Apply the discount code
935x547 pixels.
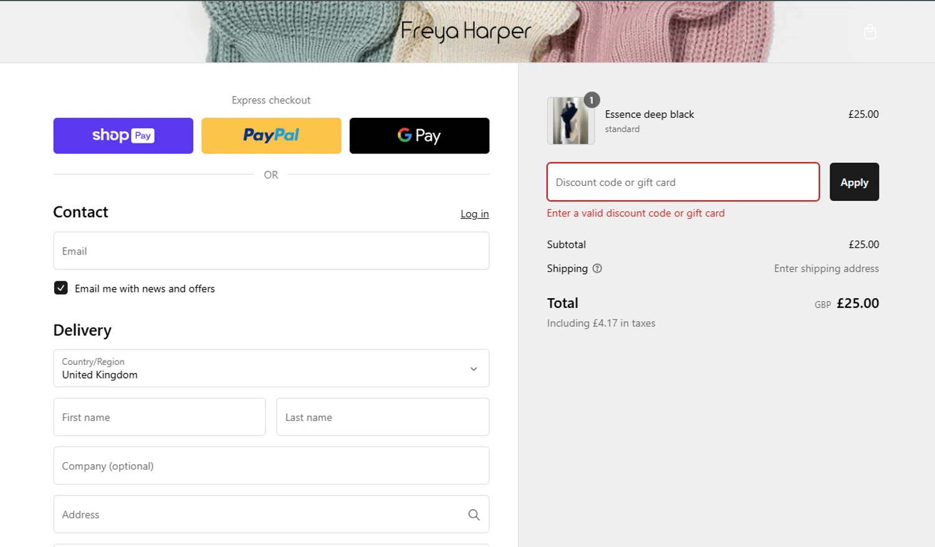854,182
